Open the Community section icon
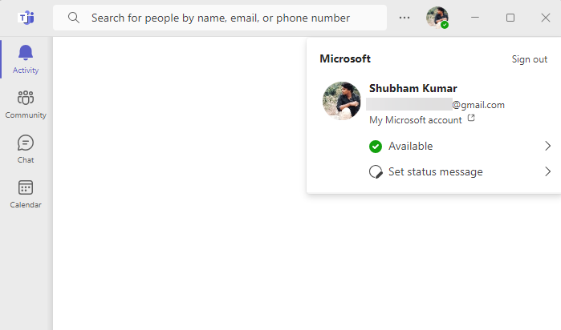The image size is (561, 330). tap(26, 99)
